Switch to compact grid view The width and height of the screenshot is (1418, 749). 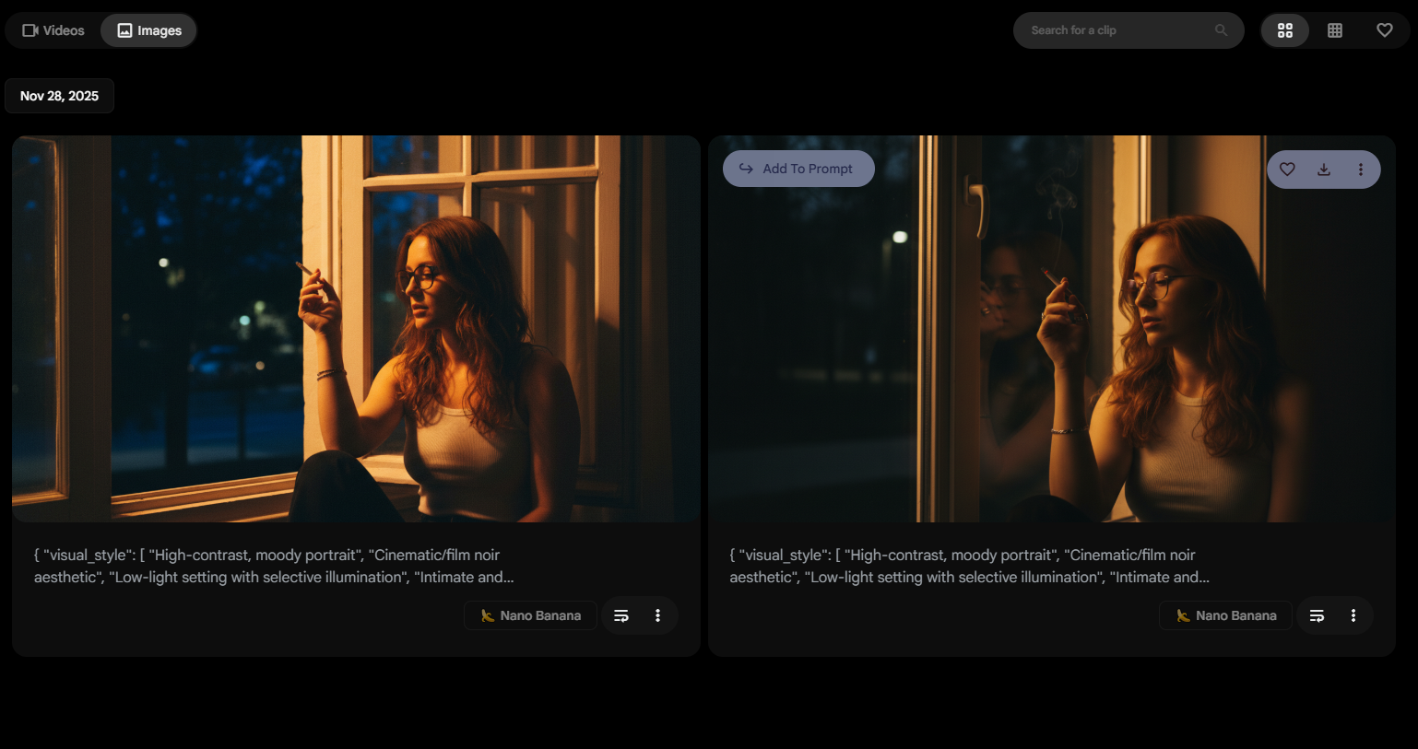click(1334, 30)
